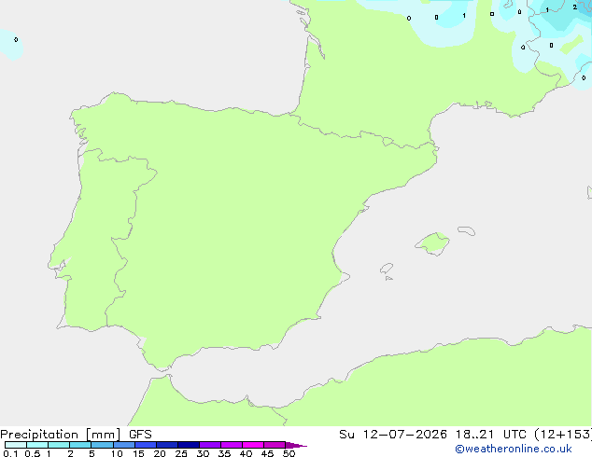This screenshot has height=457, width=592.
Task: Click the legend label '10'
Action: (117, 453)
